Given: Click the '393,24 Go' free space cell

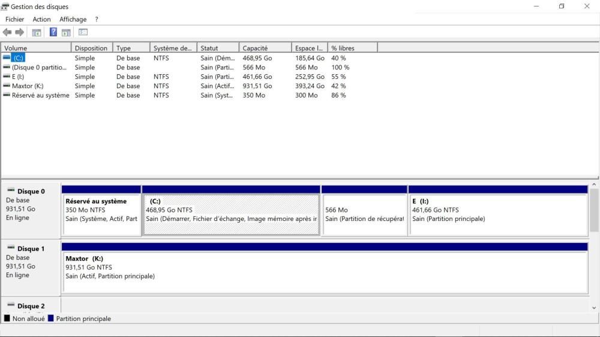Looking at the screenshot, I should (310, 86).
